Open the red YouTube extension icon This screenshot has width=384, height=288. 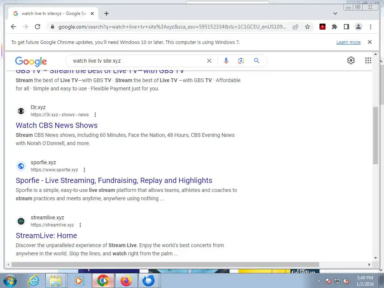click(322, 27)
